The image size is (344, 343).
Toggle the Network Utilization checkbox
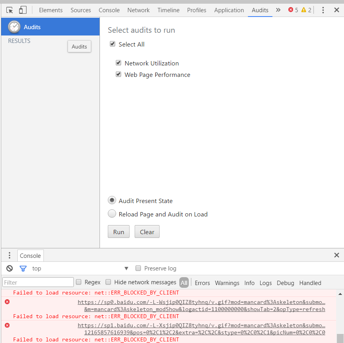point(118,63)
